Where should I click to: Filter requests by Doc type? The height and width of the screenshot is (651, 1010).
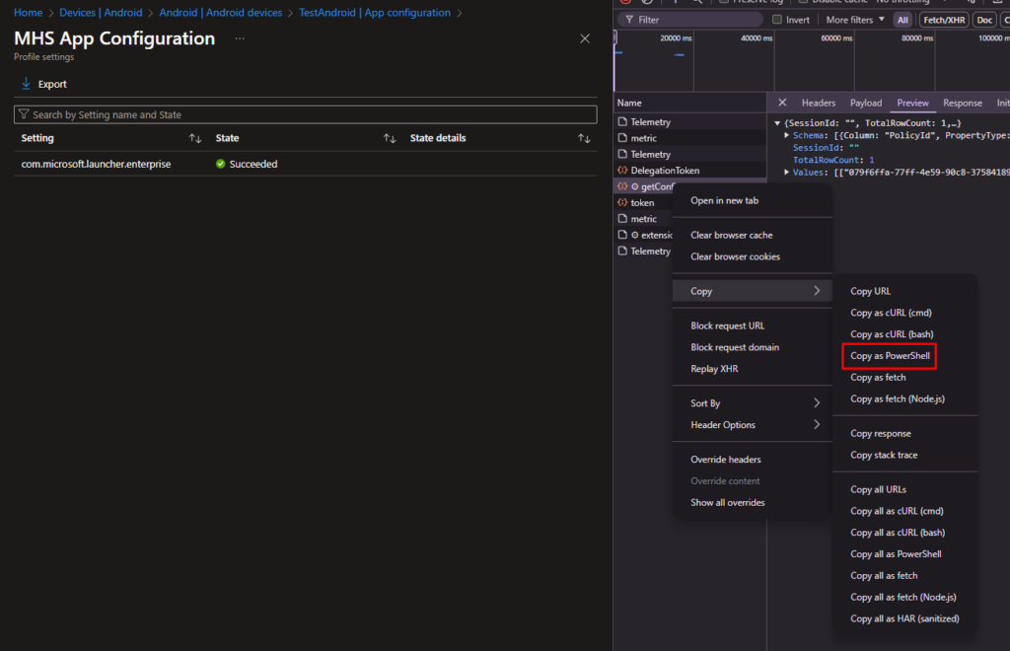pyautogui.click(x=984, y=20)
